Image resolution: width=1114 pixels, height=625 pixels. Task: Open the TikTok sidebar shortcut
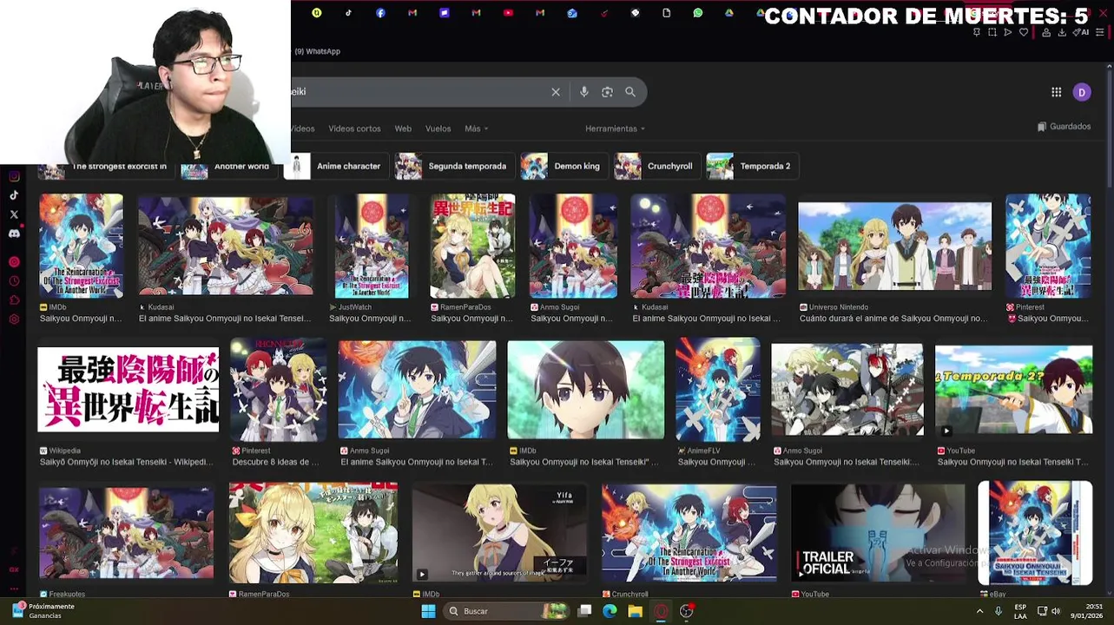click(14, 195)
